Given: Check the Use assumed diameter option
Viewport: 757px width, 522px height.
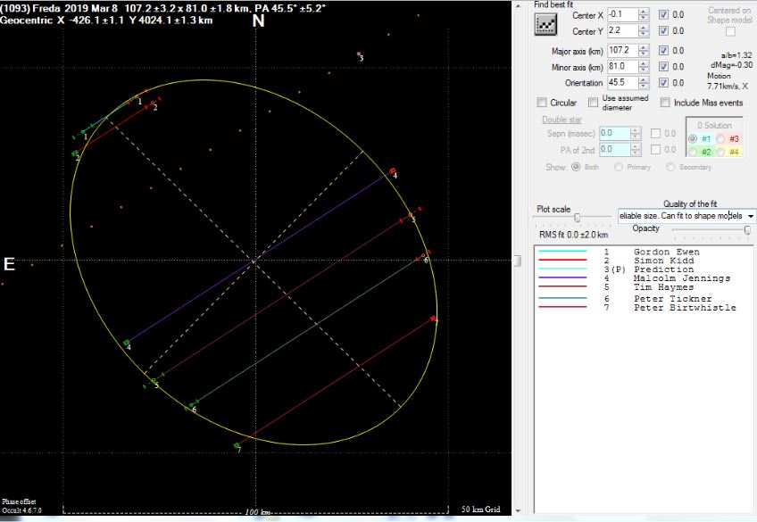Looking at the screenshot, I should [x=594, y=103].
